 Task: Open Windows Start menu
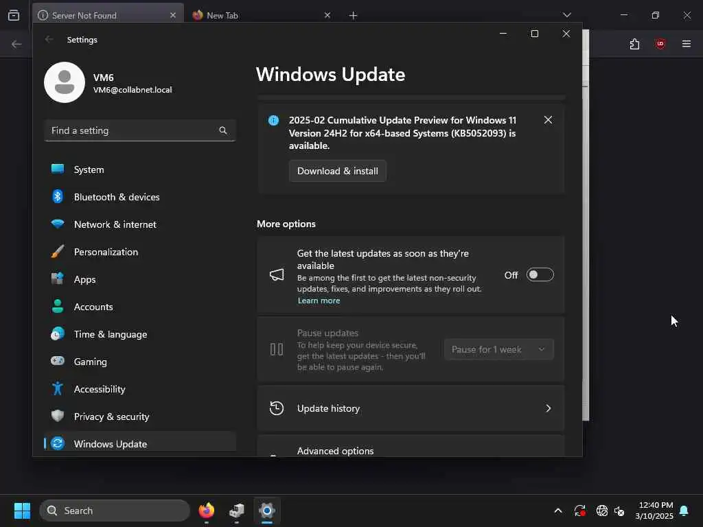(x=22, y=511)
